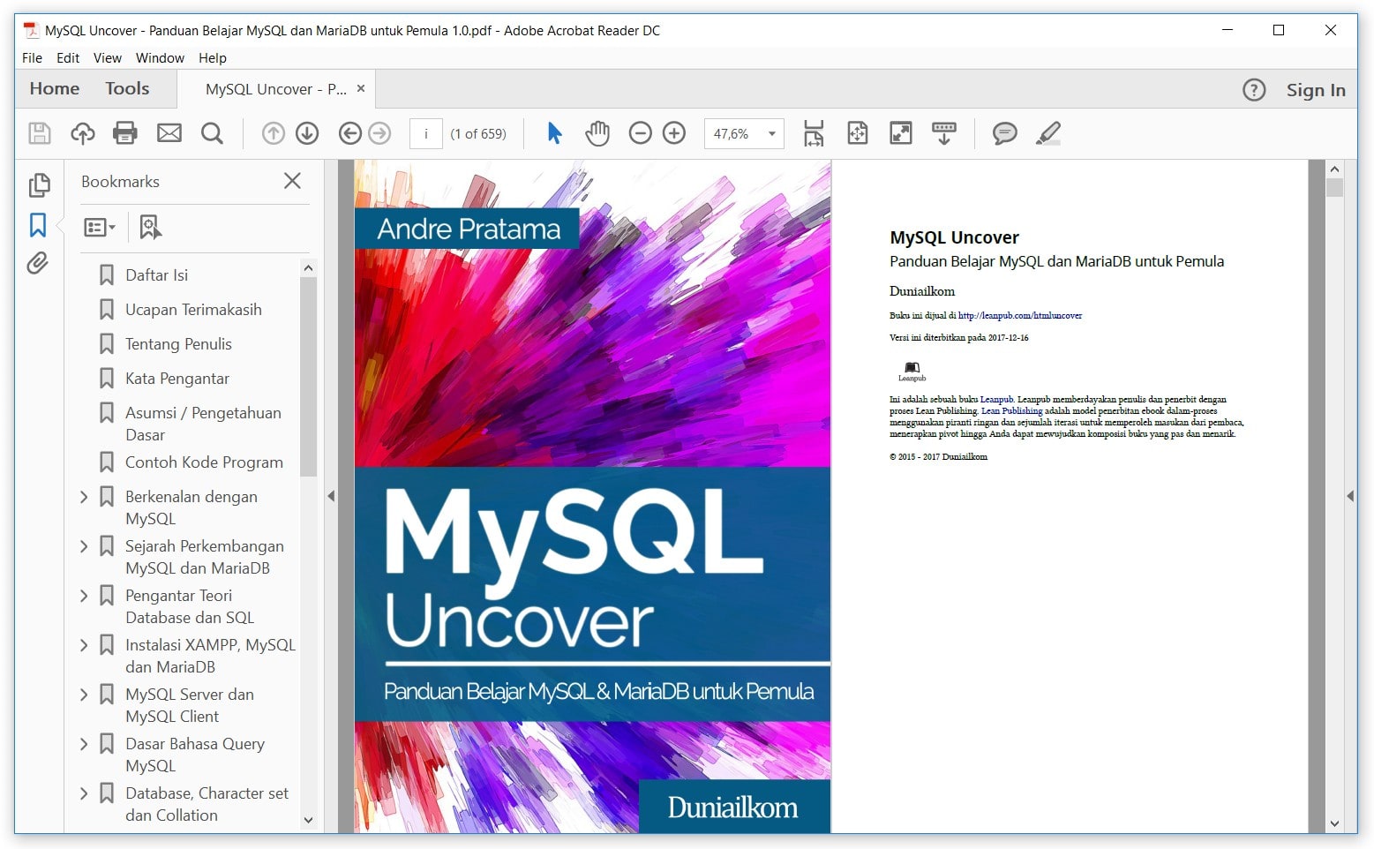Go to next page arrow
This screenshot has width=1374, height=849.
(307, 133)
